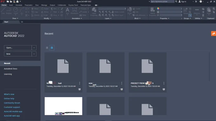Screen dimensions: 216x121
Task: Click the Make Current layer tool
Action: (x=118, y=12)
